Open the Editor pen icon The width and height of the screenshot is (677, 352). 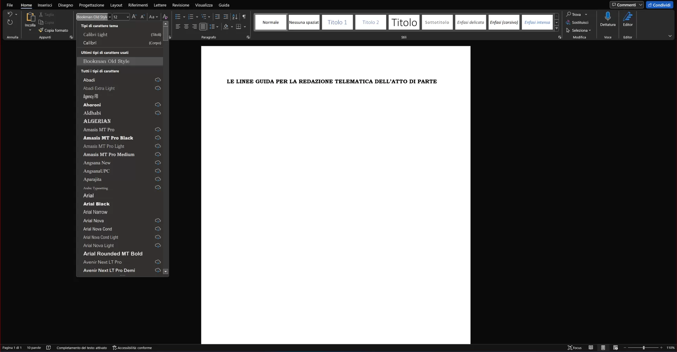click(628, 16)
